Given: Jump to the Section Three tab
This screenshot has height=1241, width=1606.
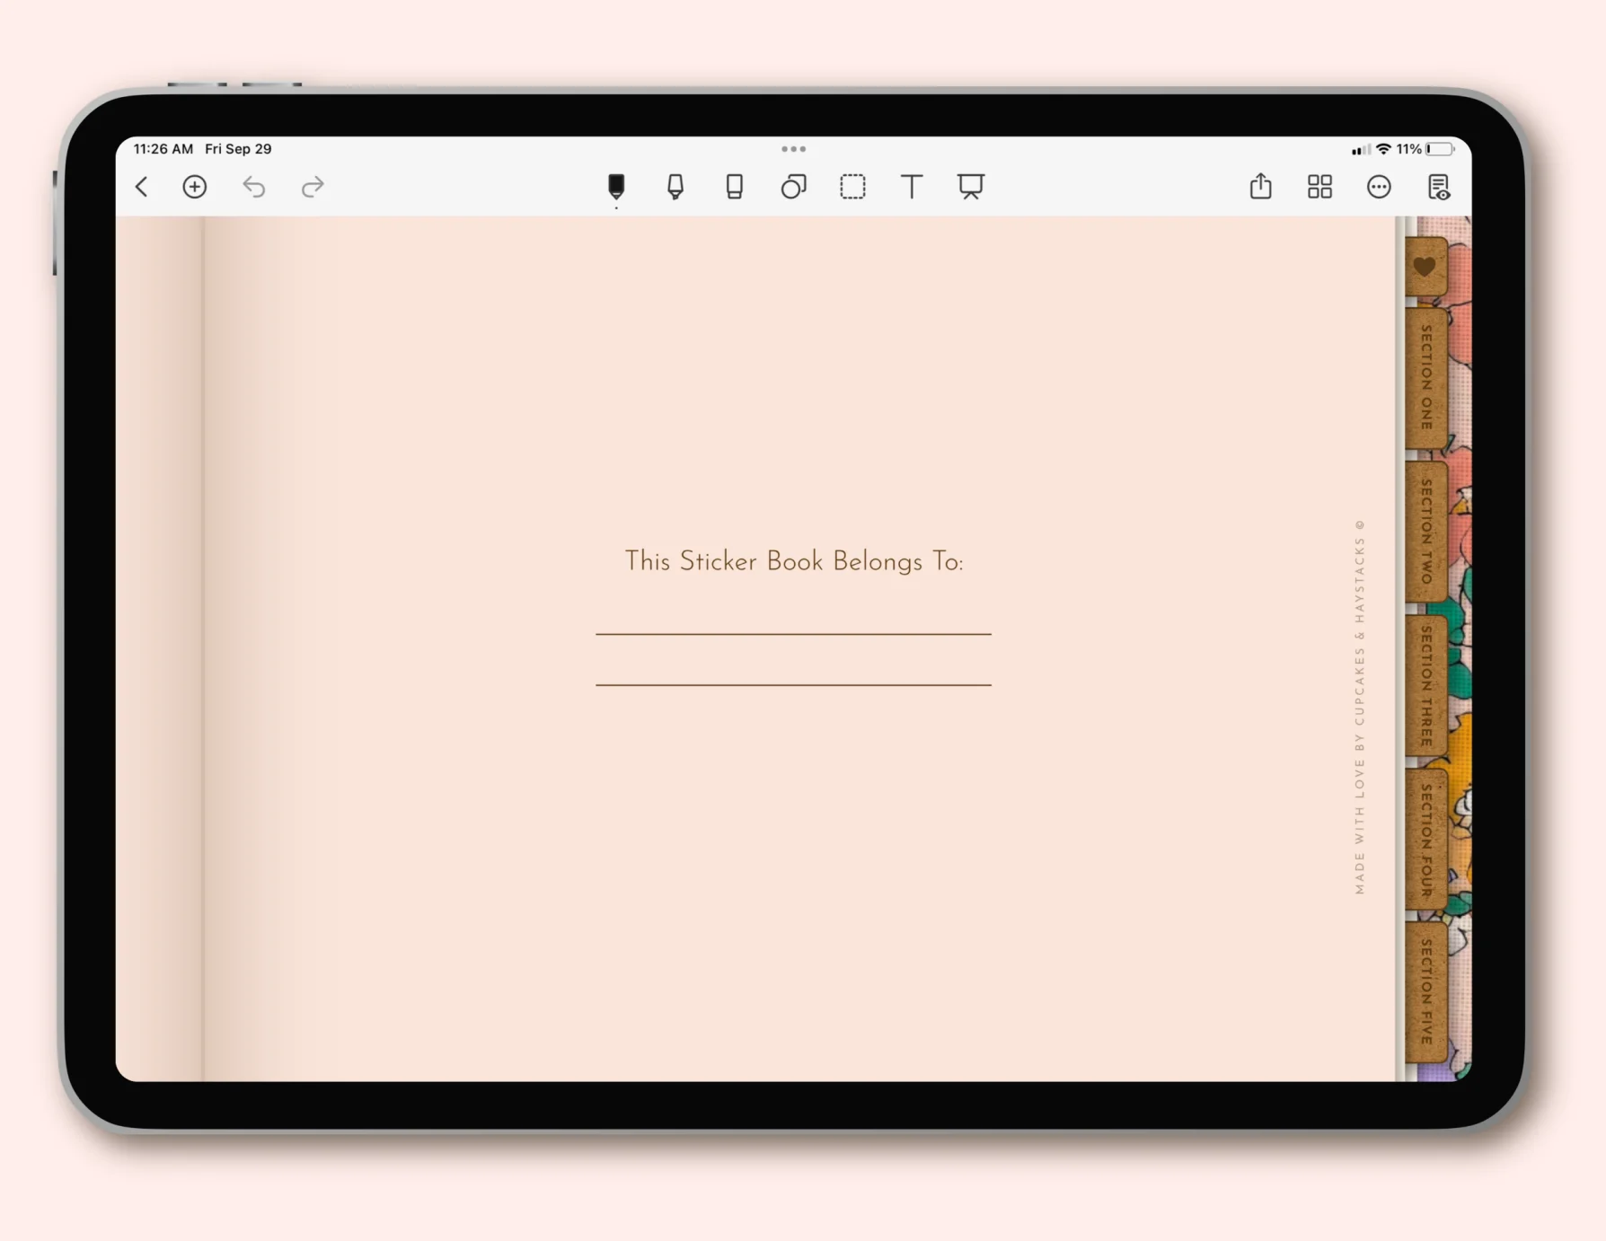Looking at the screenshot, I should tap(1426, 686).
